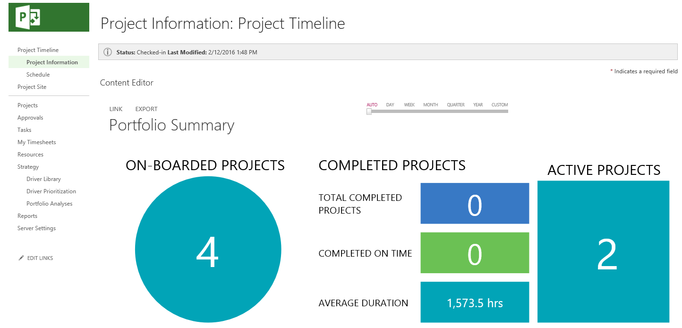Screen dimensions: 682x328
Task: Click the Status: Checked-in text
Action: point(141,52)
